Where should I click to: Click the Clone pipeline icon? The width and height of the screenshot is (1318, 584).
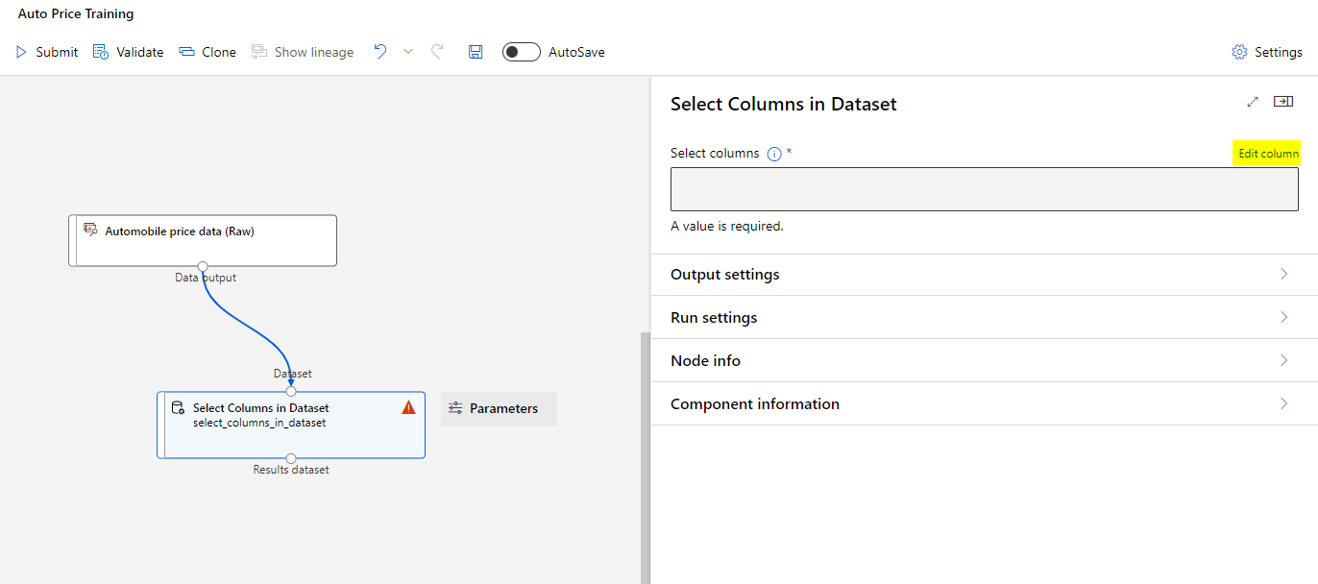pos(186,52)
